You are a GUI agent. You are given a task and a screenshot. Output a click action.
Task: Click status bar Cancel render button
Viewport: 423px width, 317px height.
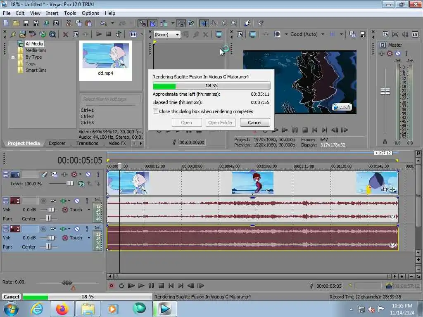pyautogui.click(x=11, y=296)
